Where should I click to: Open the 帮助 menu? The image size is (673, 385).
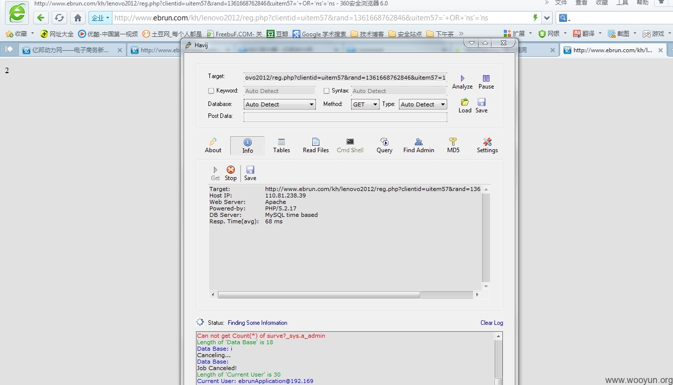(643, 2)
